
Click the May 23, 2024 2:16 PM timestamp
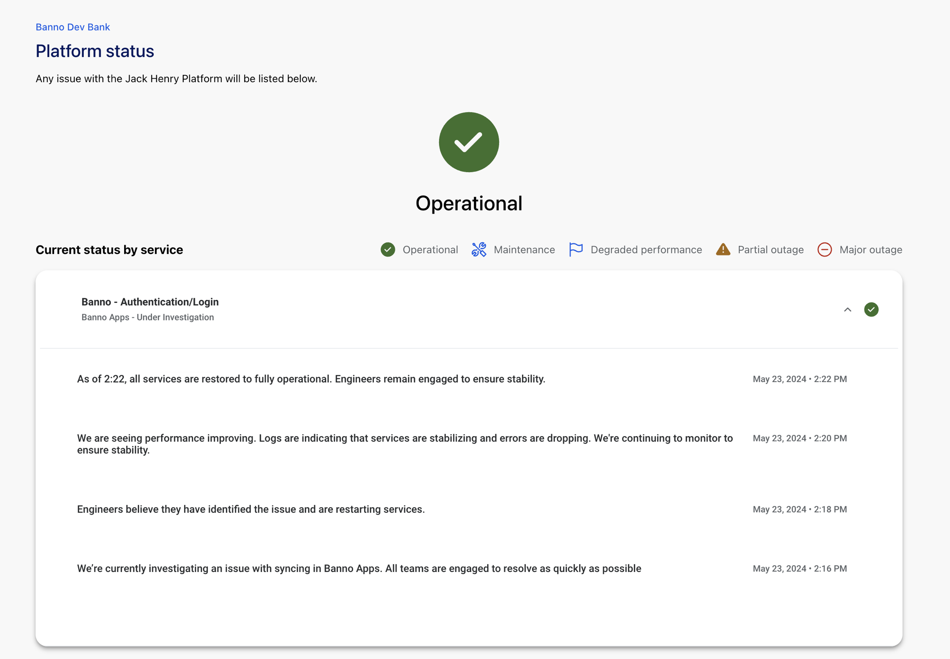coord(799,569)
